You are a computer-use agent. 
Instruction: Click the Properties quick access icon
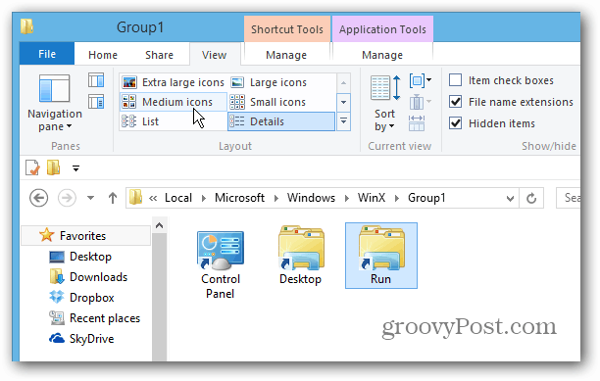[x=32, y=167]
